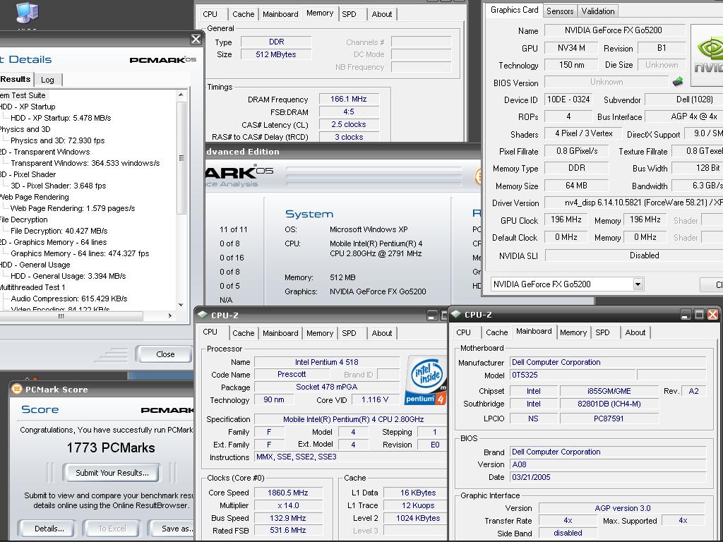
Task: Click Submit Your Results button
Action: tap(112, 473)
